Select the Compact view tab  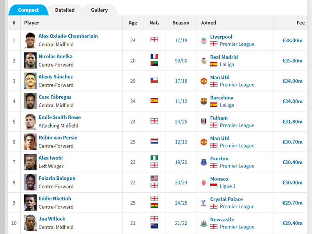click(x=28, y=10)
